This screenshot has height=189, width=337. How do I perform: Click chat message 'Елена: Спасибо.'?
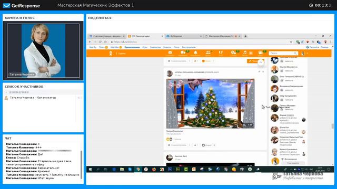[18, 157]
